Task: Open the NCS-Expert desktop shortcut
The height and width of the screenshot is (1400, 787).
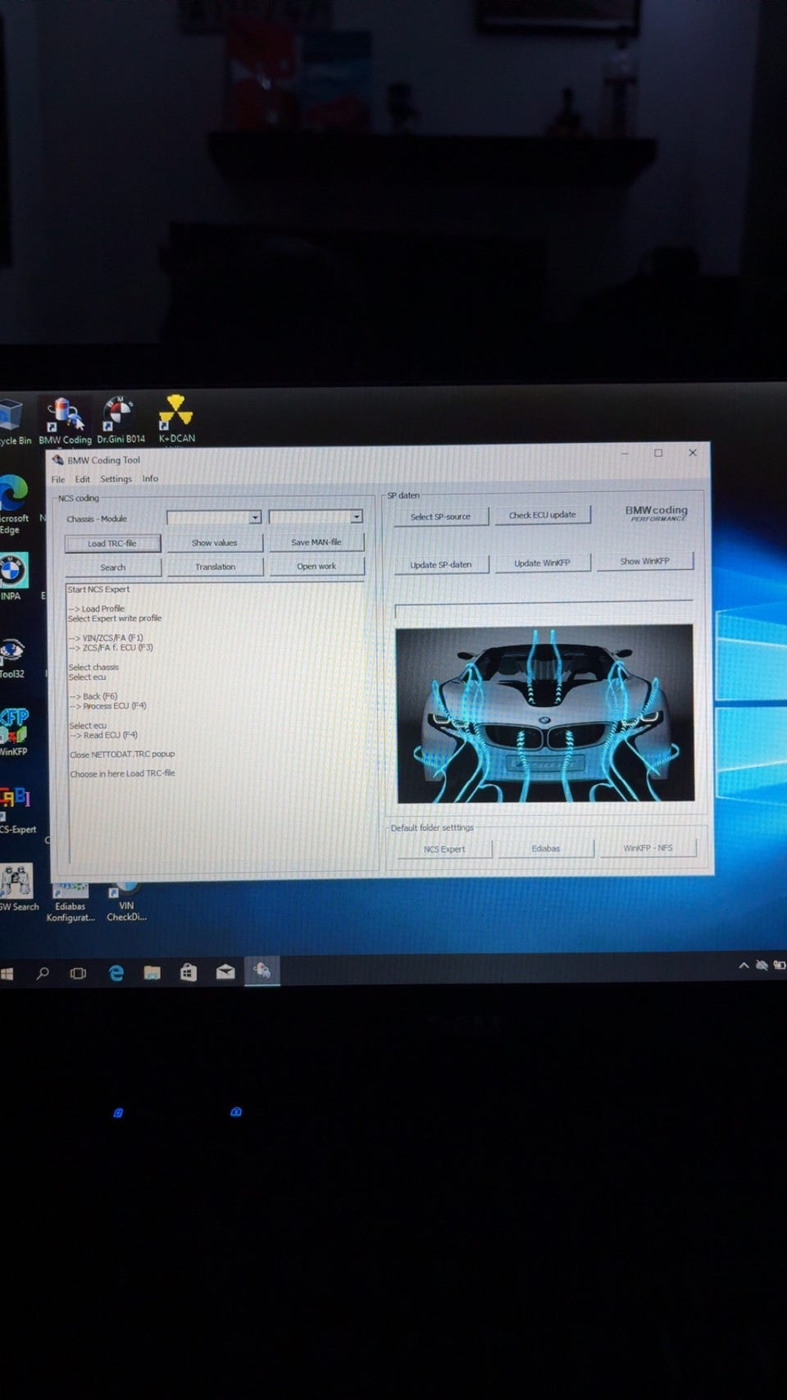Action: (17, 809)
